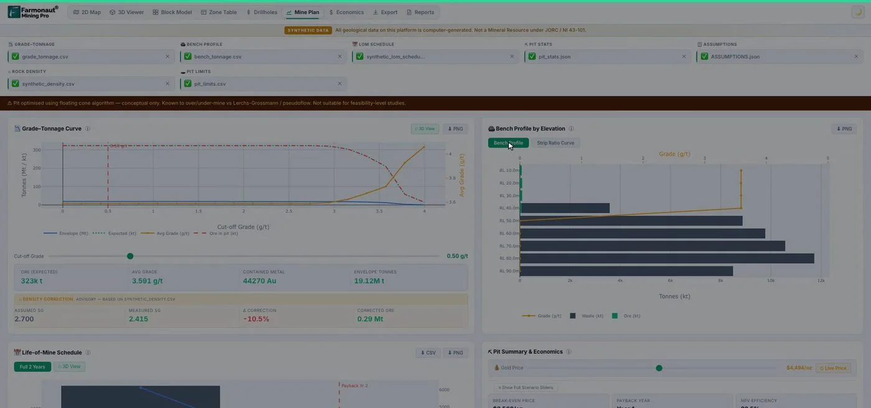Toggle Waste (kt) legend entry

[587, 316]
